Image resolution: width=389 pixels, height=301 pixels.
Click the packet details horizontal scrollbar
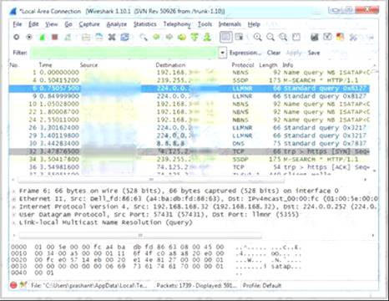tap(140, 236)
